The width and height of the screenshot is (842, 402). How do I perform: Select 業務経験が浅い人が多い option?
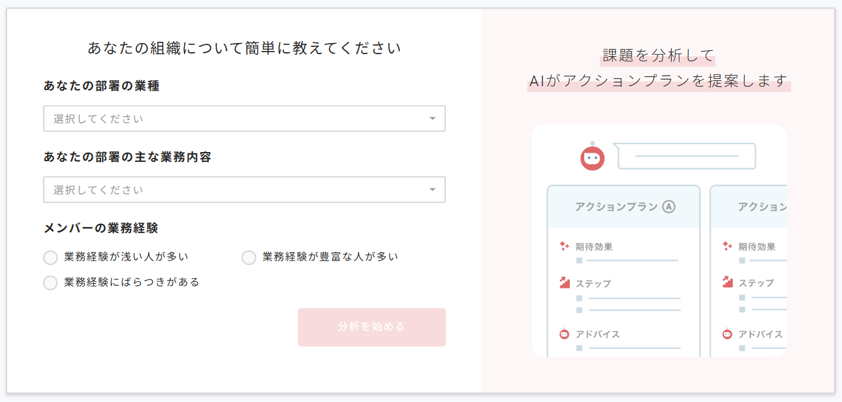pos(50,257)
